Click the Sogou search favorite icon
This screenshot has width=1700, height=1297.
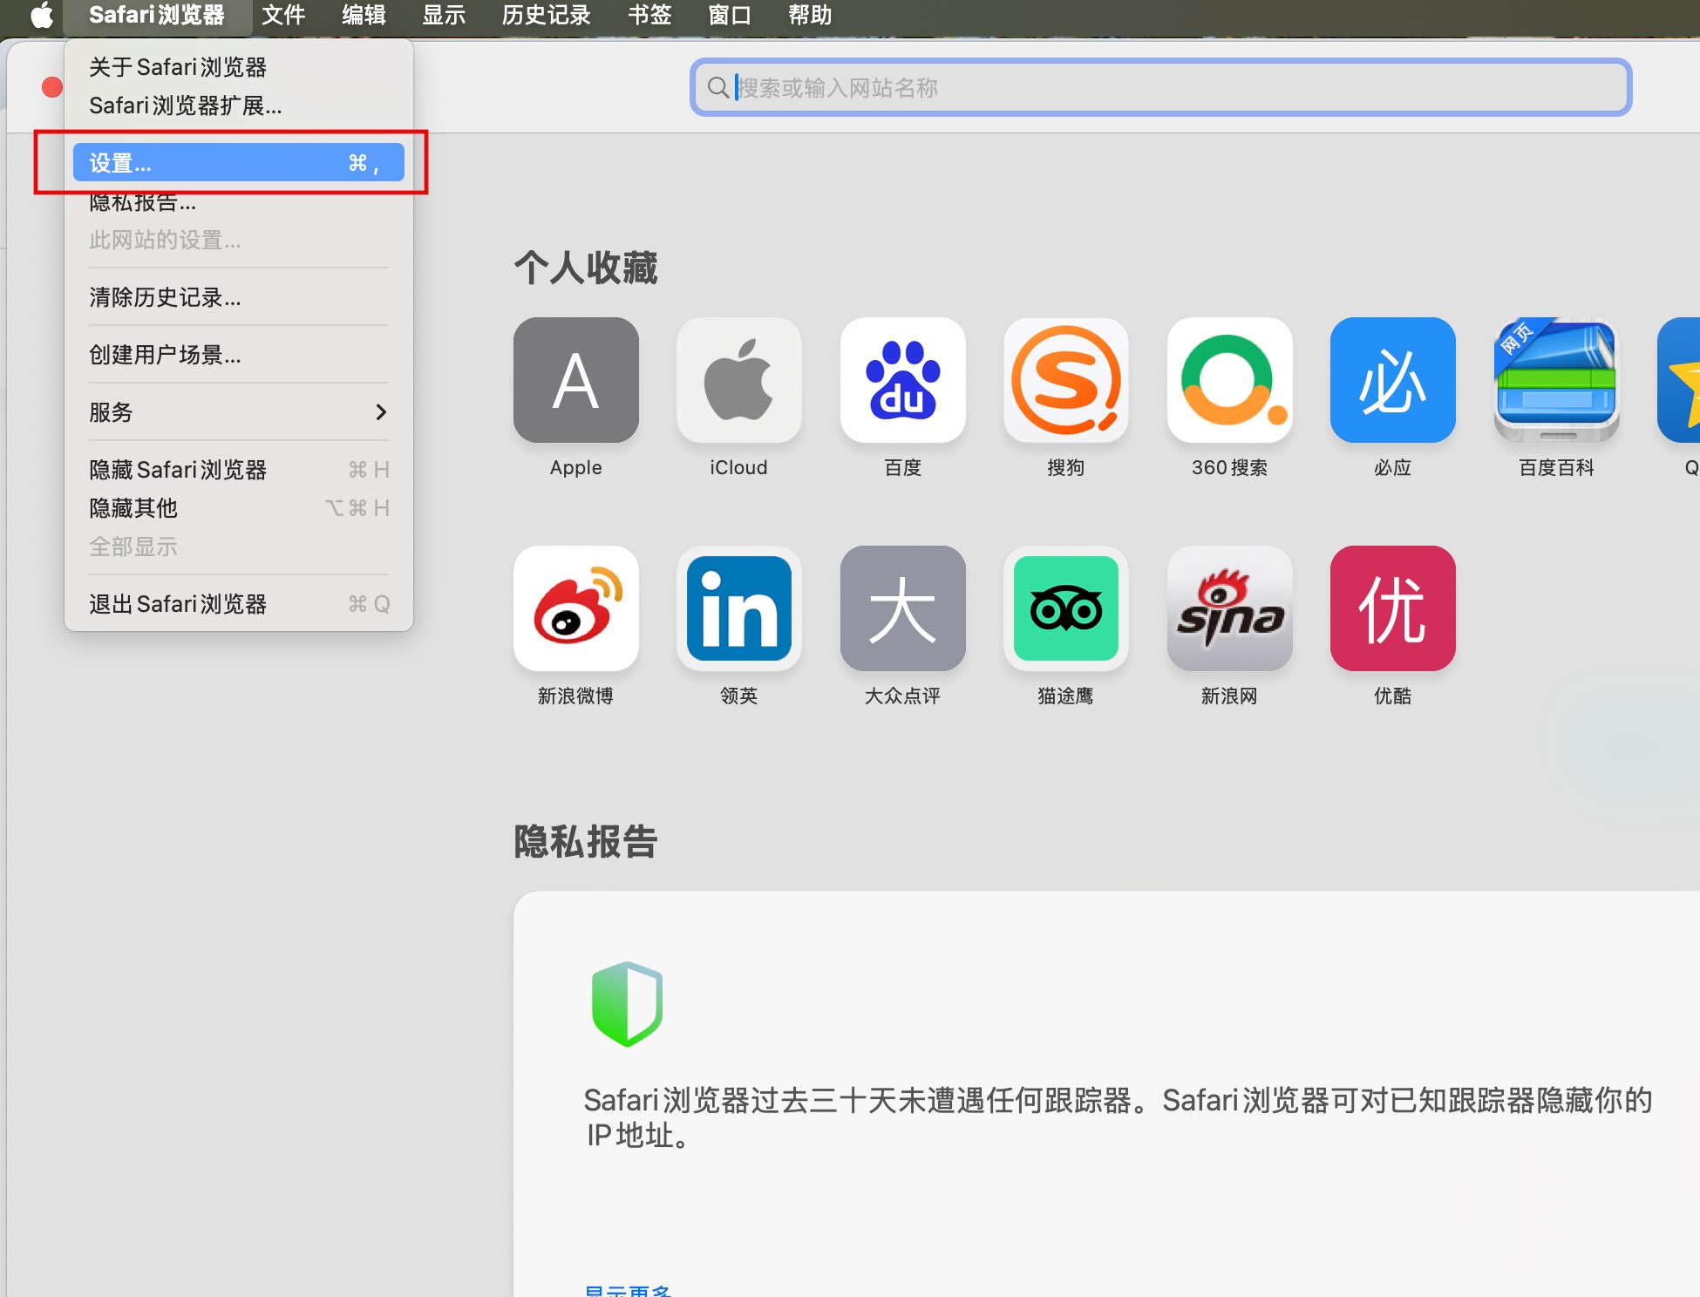(1065, 380)
